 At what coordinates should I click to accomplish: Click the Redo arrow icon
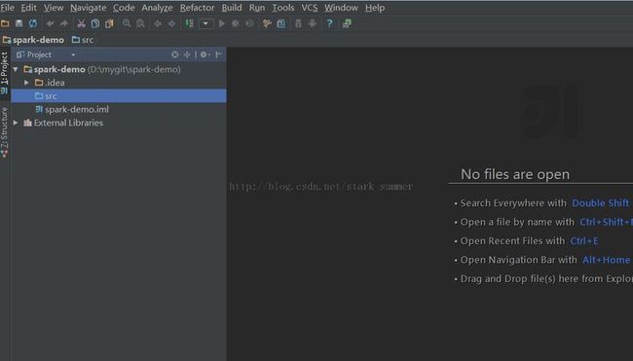coord(63,23)
